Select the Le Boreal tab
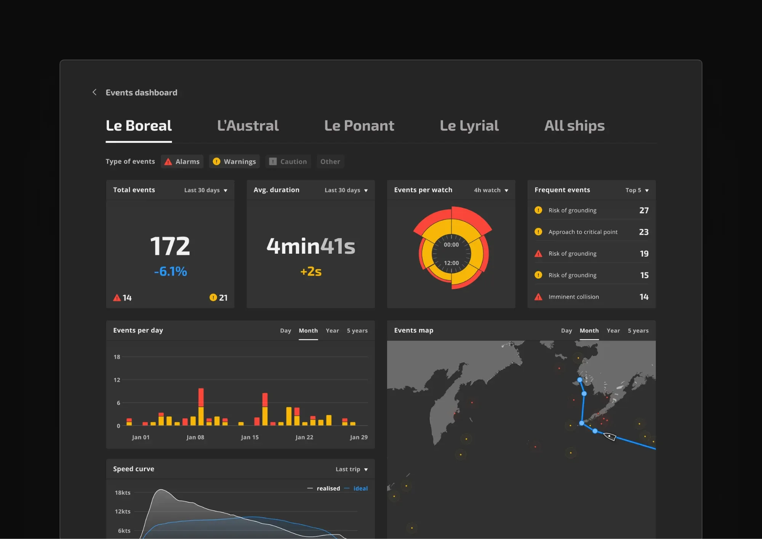Viewport: 762px width, 539px height. tap(139, 126)
